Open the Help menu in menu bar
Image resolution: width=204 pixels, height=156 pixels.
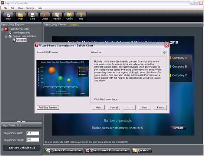point(40,8)
